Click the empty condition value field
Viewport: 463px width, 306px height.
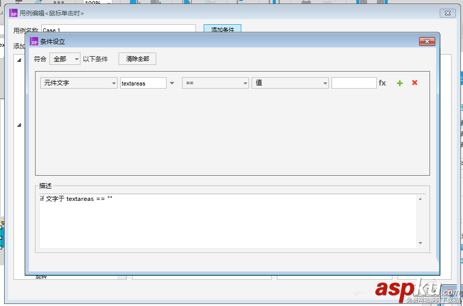pos(354,82)
